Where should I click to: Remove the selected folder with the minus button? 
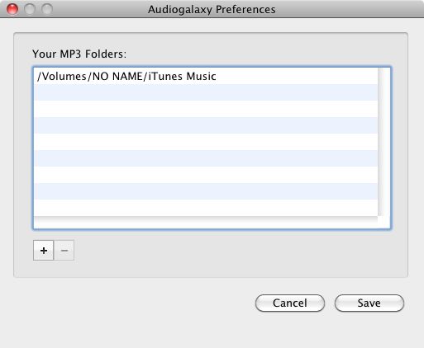[x=64, y=251]
